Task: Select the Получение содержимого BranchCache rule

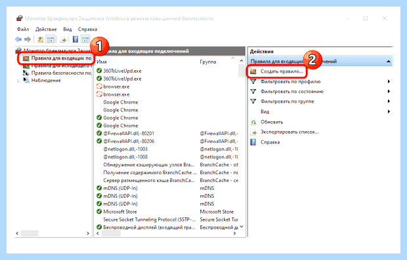Action: point(150,172)
